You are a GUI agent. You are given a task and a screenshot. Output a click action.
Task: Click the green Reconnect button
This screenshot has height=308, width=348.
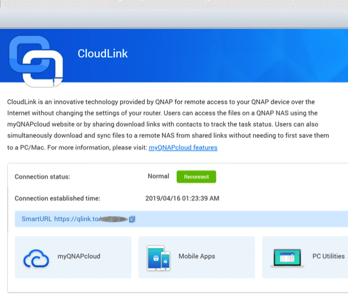196,177
